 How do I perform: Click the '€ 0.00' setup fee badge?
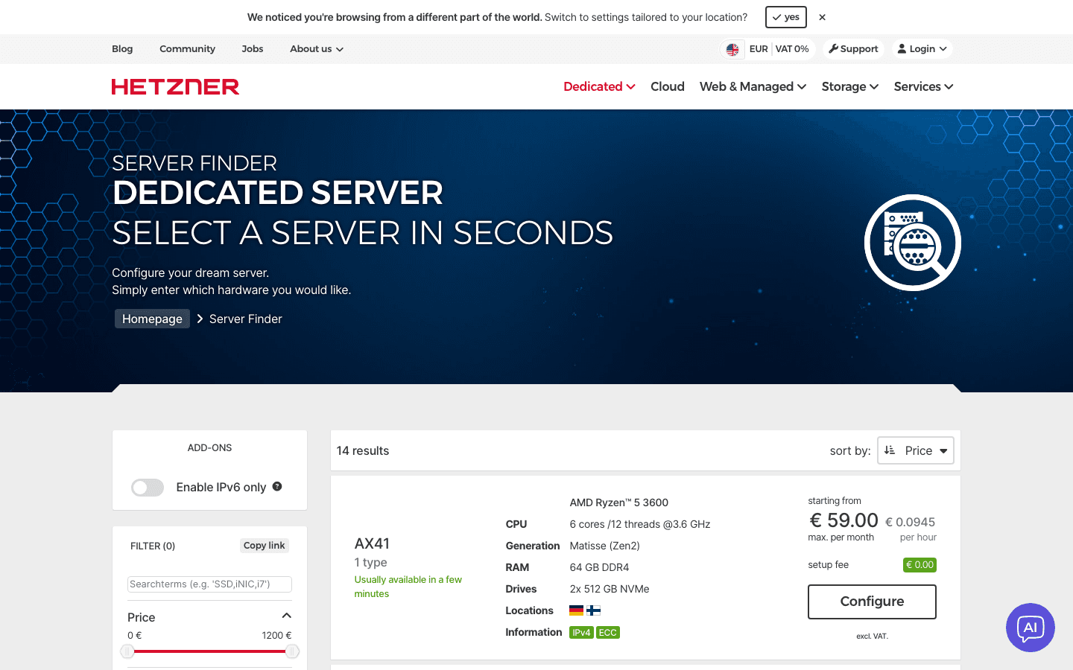[x=920, y=565]
